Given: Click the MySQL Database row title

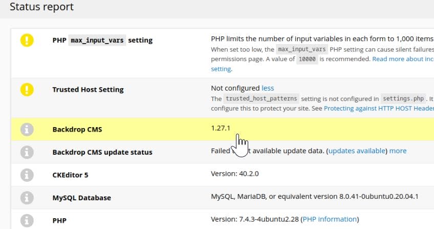Looking at the screenshot, I should click(x=82, y=198).
